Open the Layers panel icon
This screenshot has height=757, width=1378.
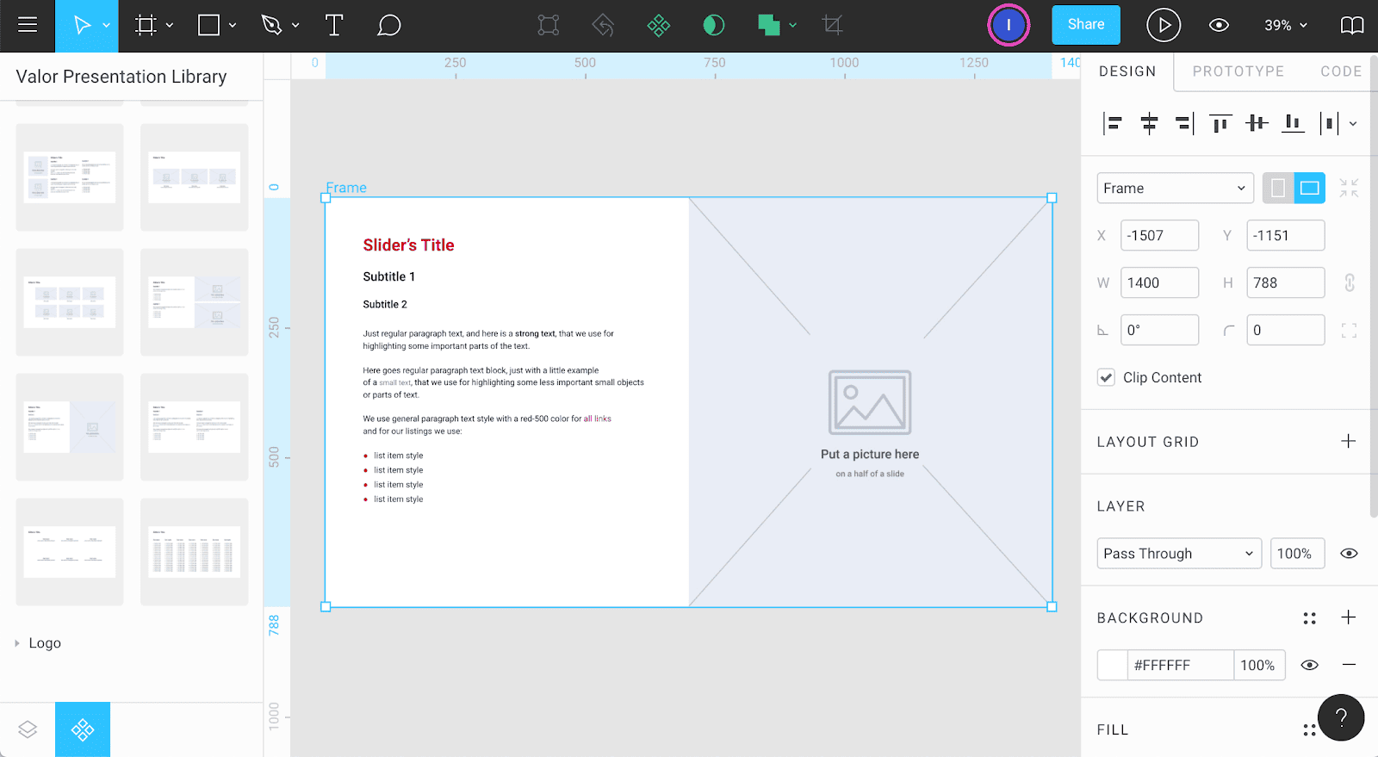coord(28,729)
